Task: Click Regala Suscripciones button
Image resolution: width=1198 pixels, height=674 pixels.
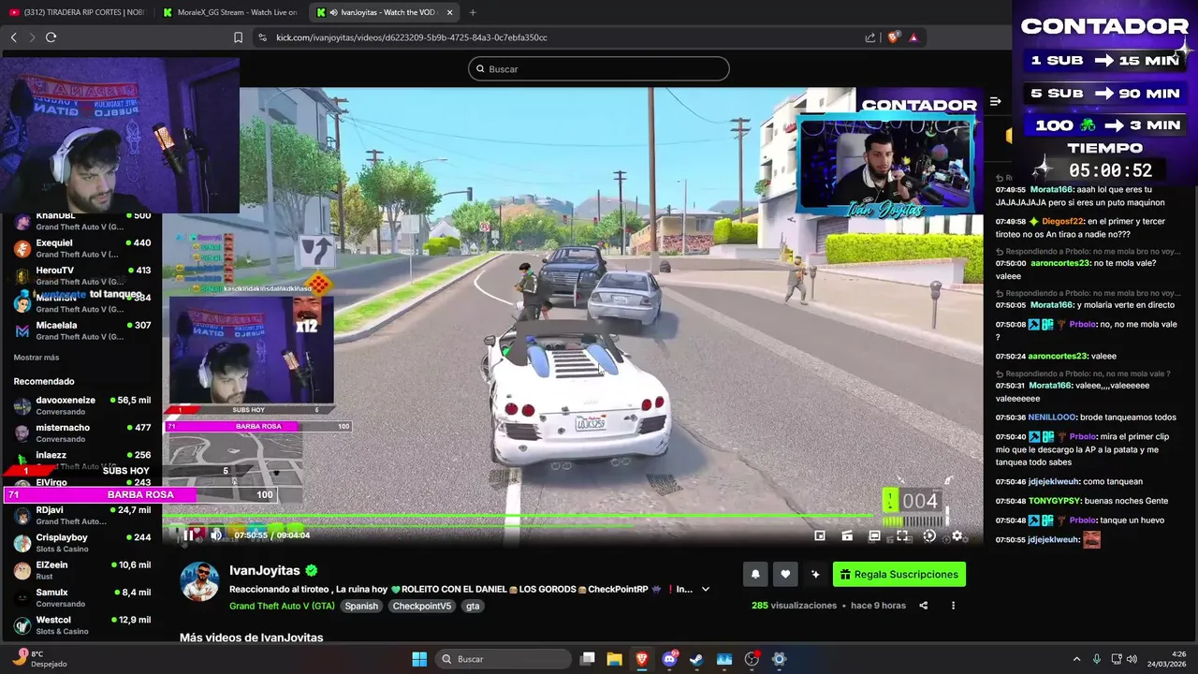Action: 899,575
